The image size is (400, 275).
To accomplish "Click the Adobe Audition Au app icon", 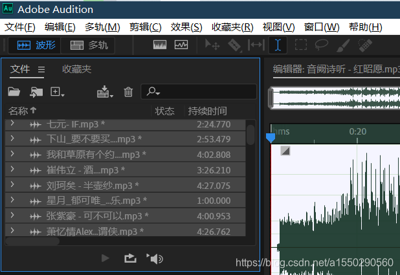I will [x=8, y=8].
